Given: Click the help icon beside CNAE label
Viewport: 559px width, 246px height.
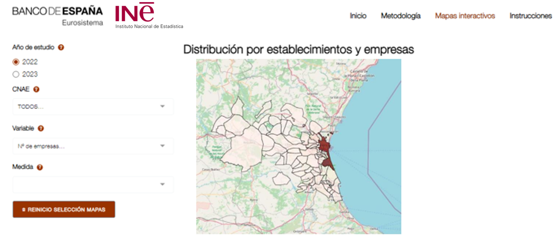Looking at the screenshot, I should 36,90.
